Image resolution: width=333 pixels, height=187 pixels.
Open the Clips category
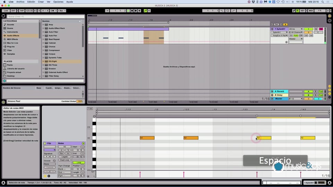9,50
